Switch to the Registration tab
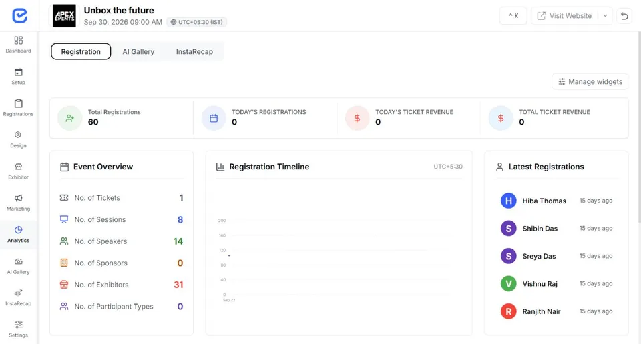Image resolution: width=641 pixels, height=344 pixels. tap(81, 51)
